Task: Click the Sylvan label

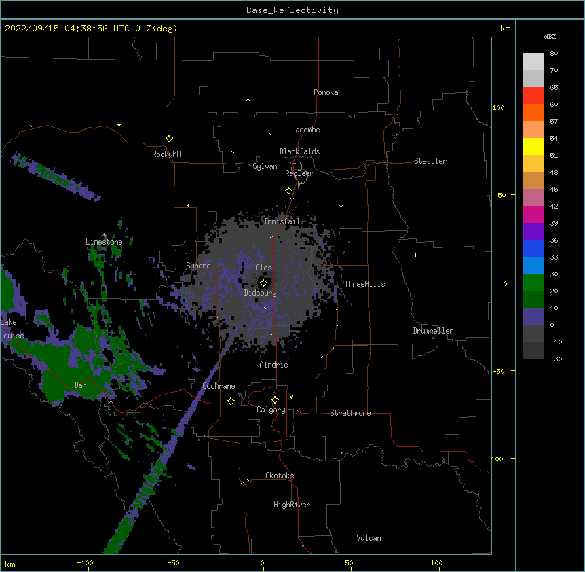Action: click(x=265, y=166)
